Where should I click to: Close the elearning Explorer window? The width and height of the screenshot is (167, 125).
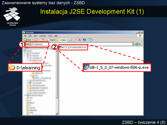[142, 32]
